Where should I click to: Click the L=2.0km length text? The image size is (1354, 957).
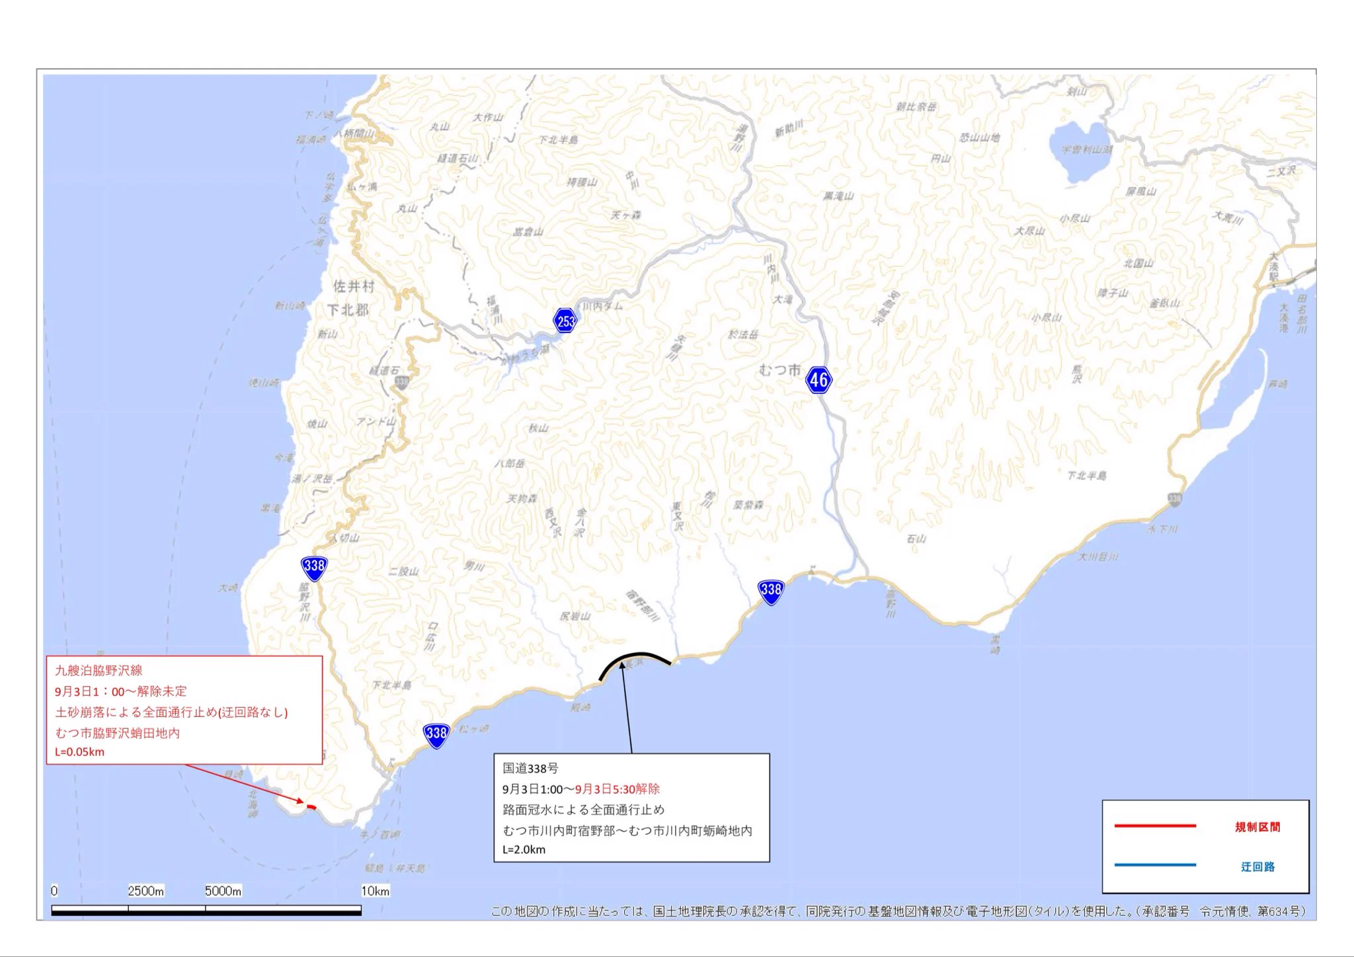click(x=524, y=849)
